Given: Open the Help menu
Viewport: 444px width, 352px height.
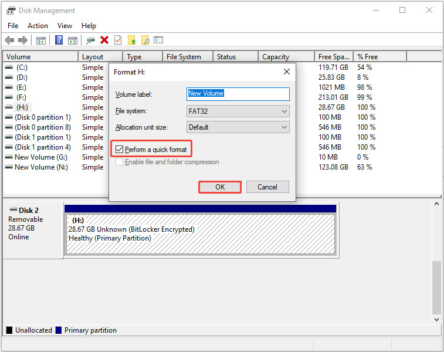Looking at the screenshot, I should (89, 26).
